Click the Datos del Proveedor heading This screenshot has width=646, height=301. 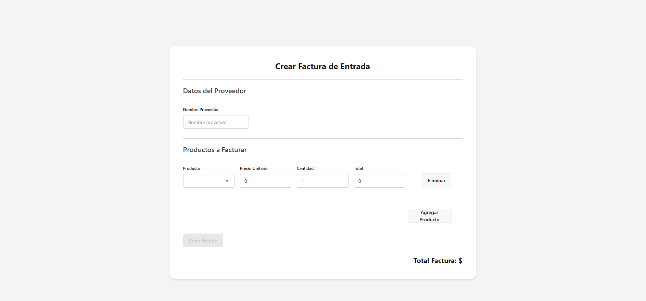click(x=215, y=91)
